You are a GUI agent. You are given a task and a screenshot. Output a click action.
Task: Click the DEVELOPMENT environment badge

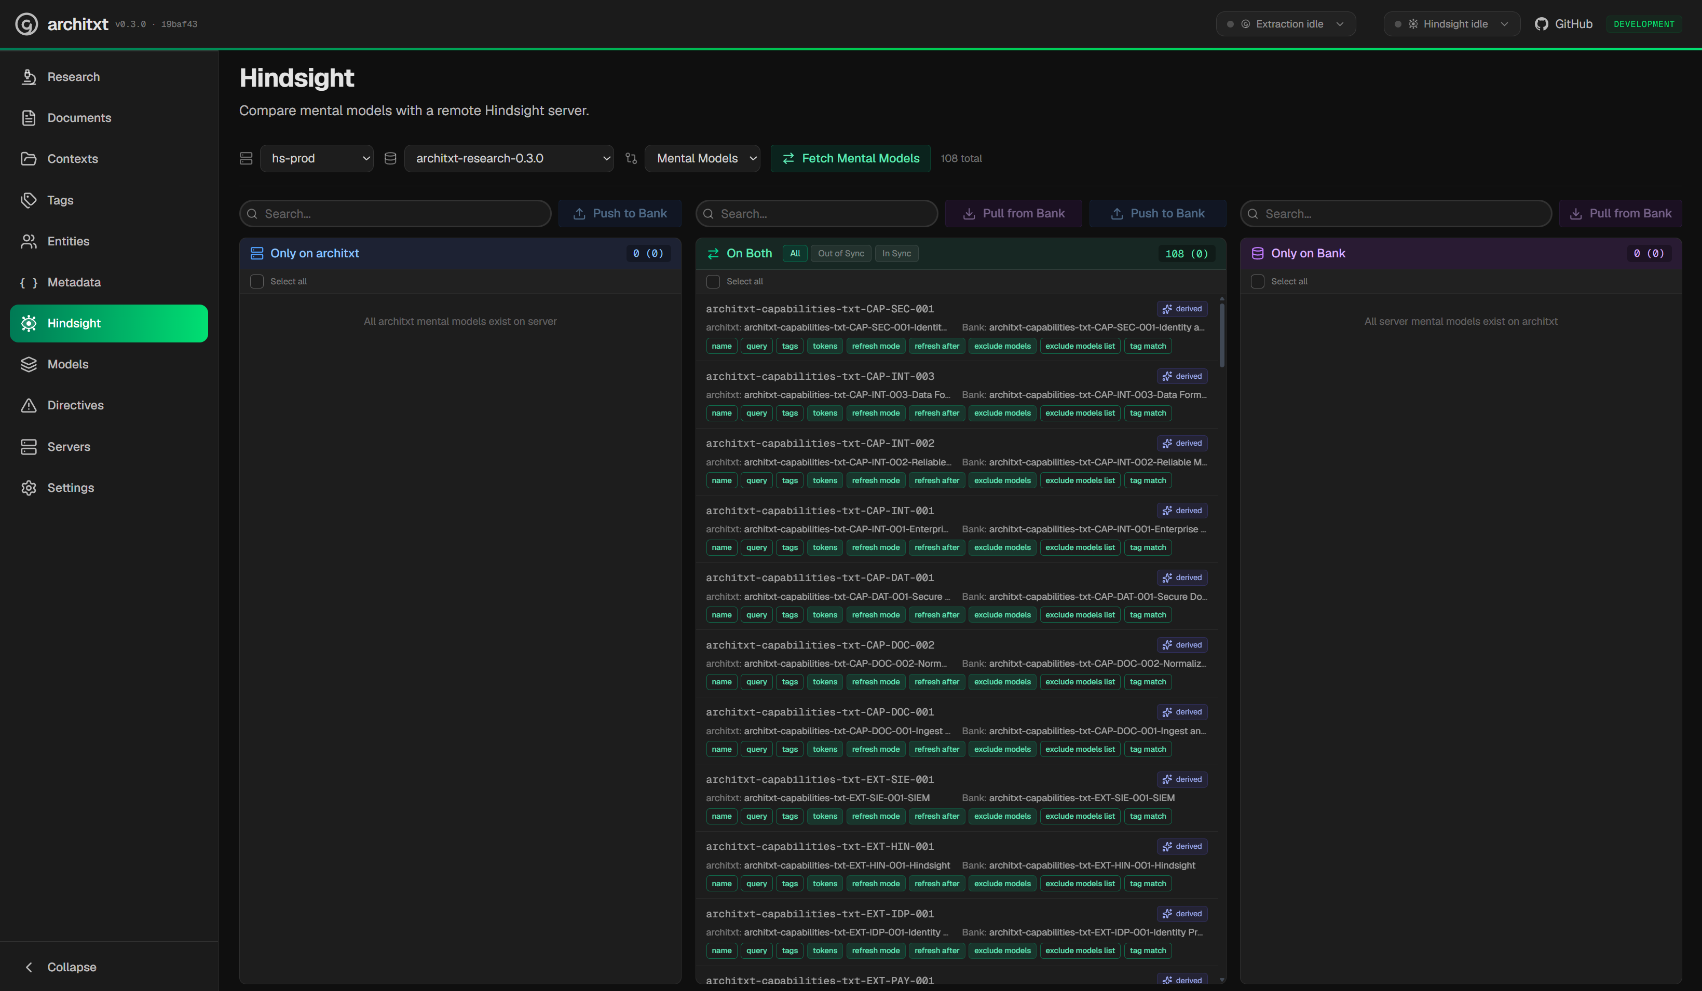1644,24
